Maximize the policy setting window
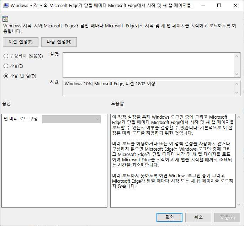Screen dimensions: 244x226 pos(219,5)
